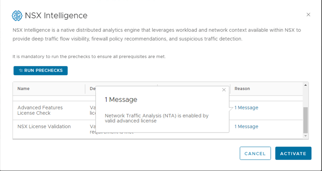Click the Reason column header
The width and height of the screenshot is (322, 171).
pyautogui.click(x=242, y=88)
